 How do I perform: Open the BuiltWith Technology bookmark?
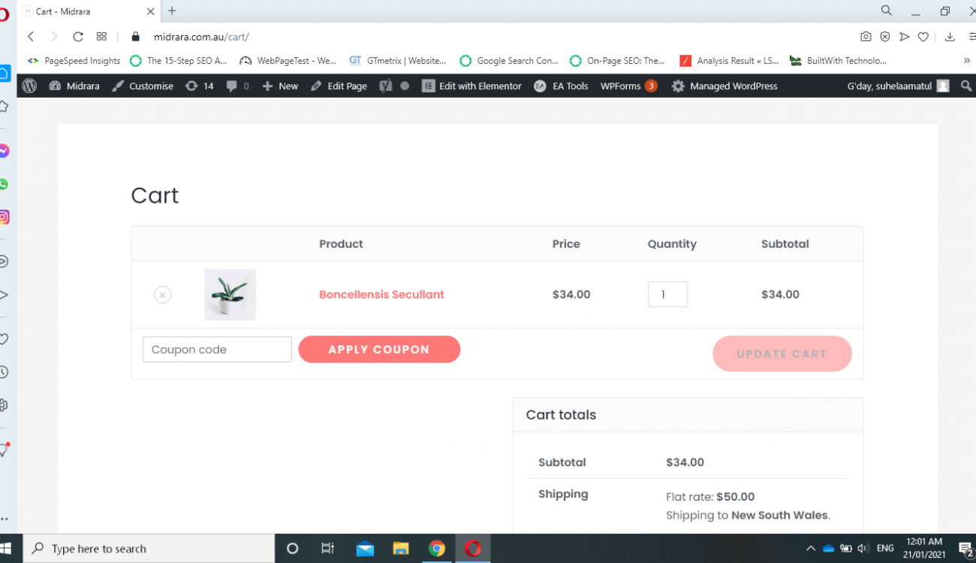839,61
